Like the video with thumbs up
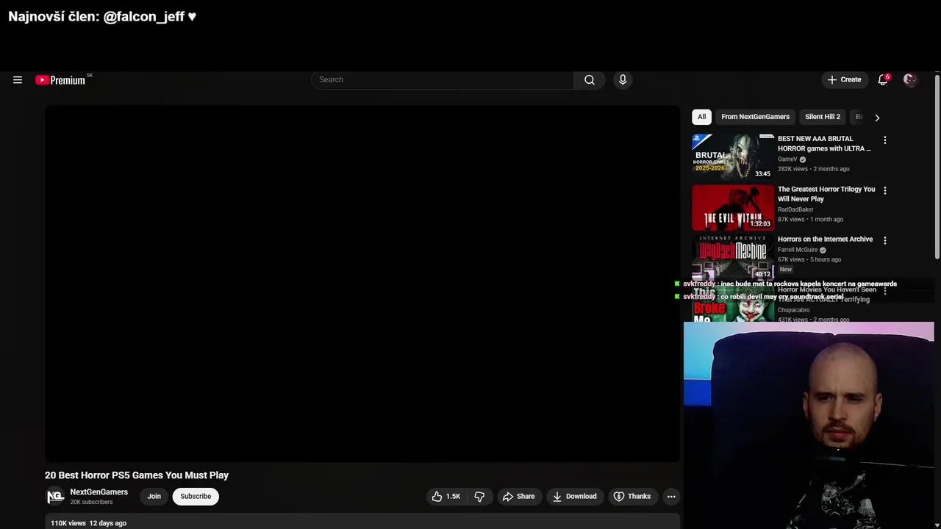Viewport: 941px width, 529px height. click(446, 497)
